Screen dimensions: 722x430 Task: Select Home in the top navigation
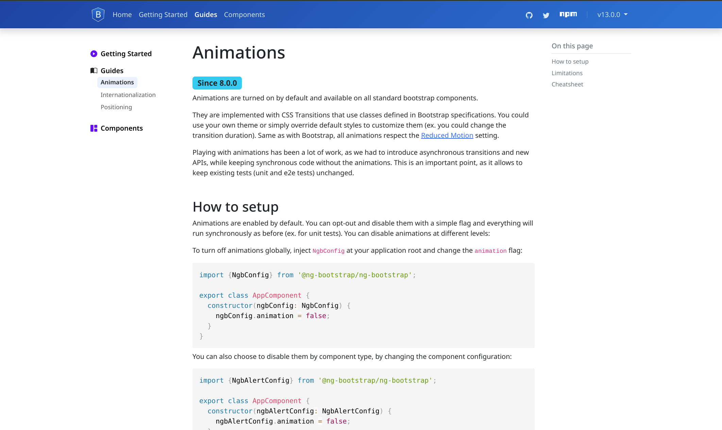coord(122,15)
